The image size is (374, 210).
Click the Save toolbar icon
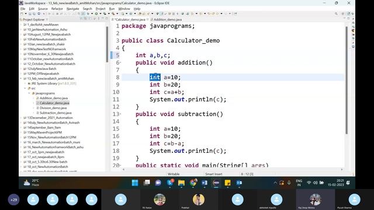[30, 14]
